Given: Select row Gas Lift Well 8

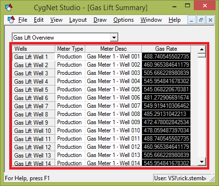Looking at the screenshot, I should (33, 114).
